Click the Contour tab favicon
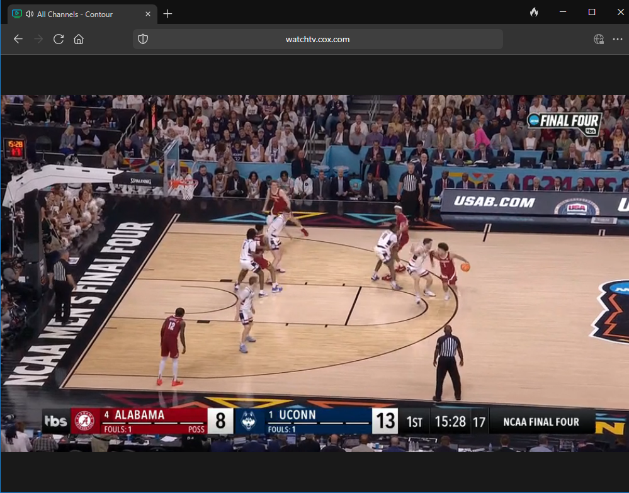This screenshot has height=493, width=629. click(x=17, y=14)
